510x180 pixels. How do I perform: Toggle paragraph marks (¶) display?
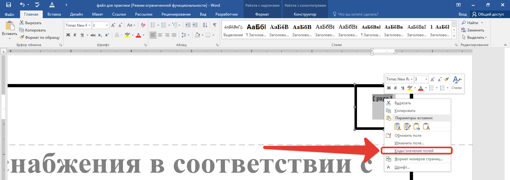(215, 25)
